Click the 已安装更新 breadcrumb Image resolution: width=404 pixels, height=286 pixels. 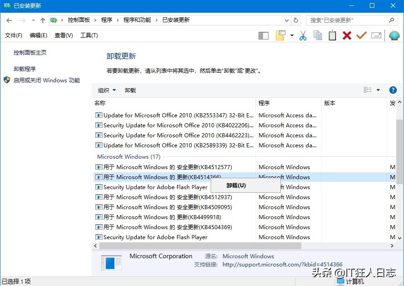(x=176, y=20)
